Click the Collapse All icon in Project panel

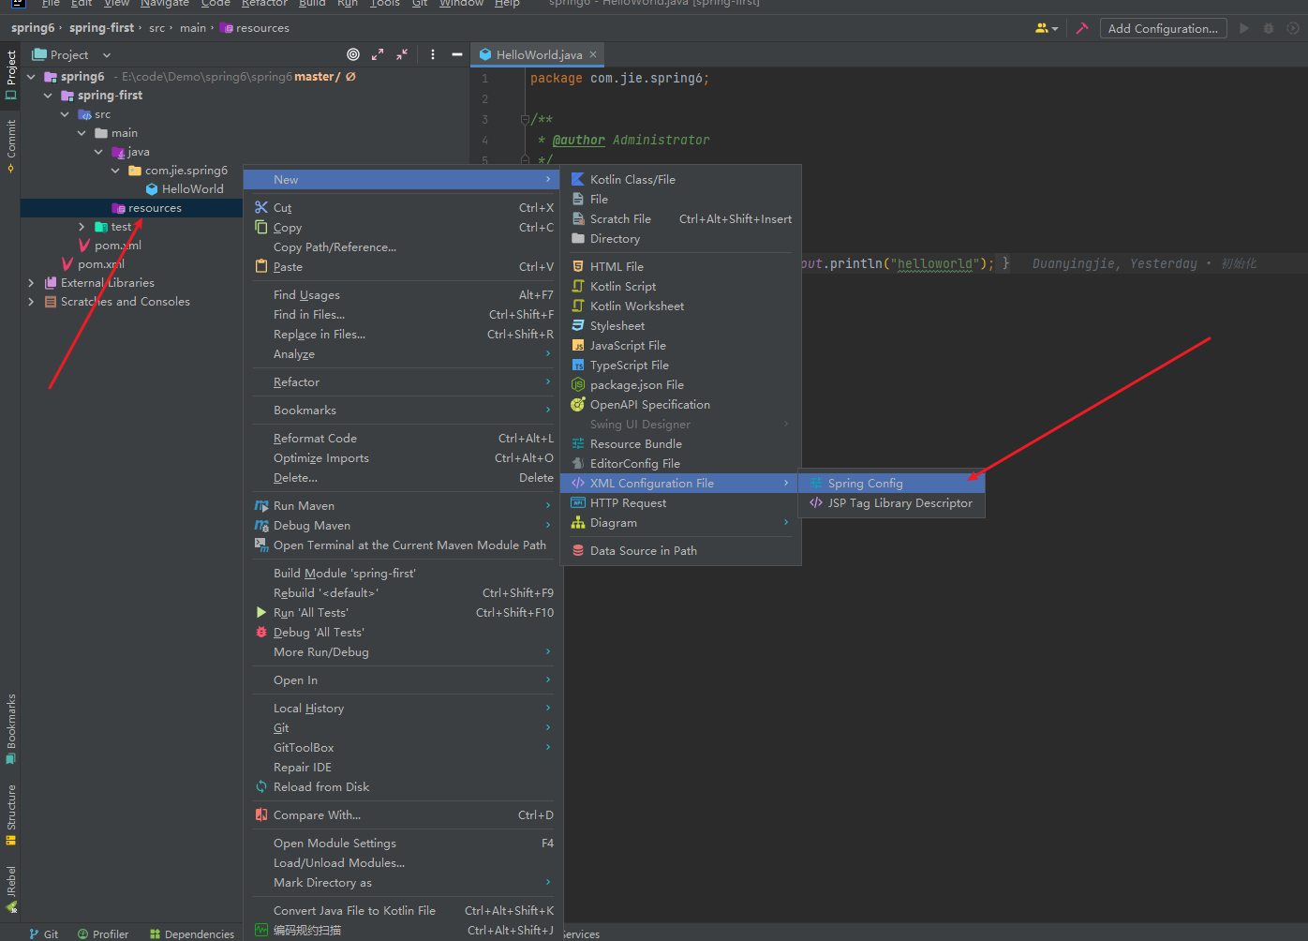pos(402,54)
